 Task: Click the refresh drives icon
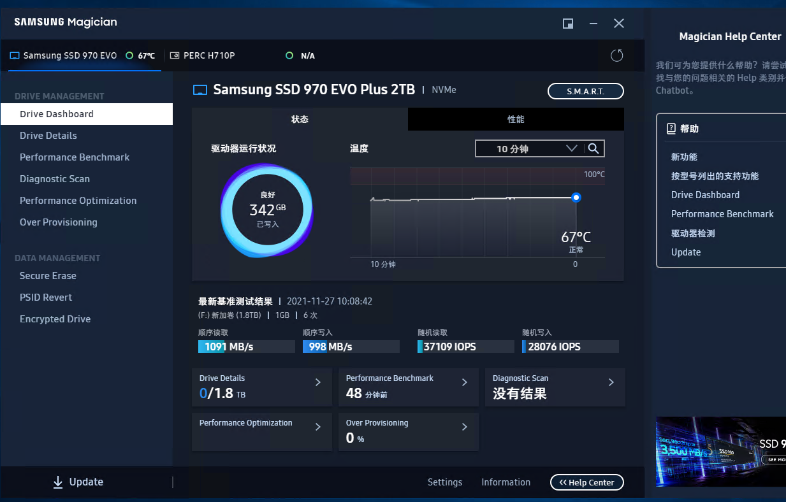pyautogui.click(x=616, y=55)
